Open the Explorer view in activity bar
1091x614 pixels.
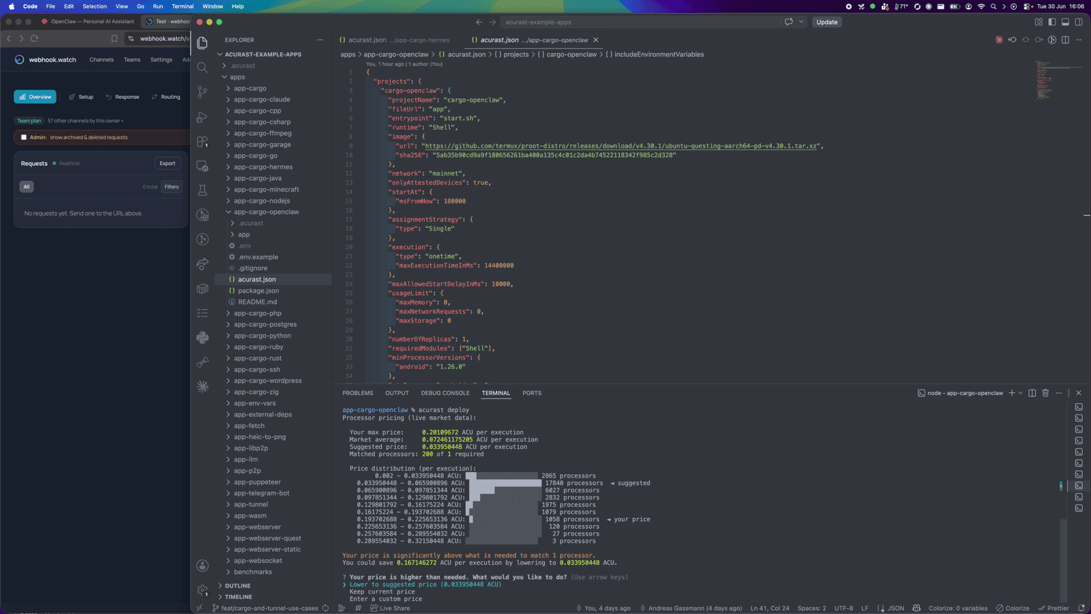[203, 43]
